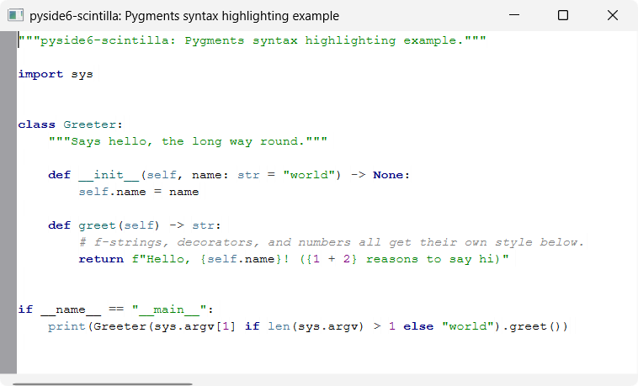Click 'reasons to say hi' in the f-string
638x386 pixels.
pos(428,260)
